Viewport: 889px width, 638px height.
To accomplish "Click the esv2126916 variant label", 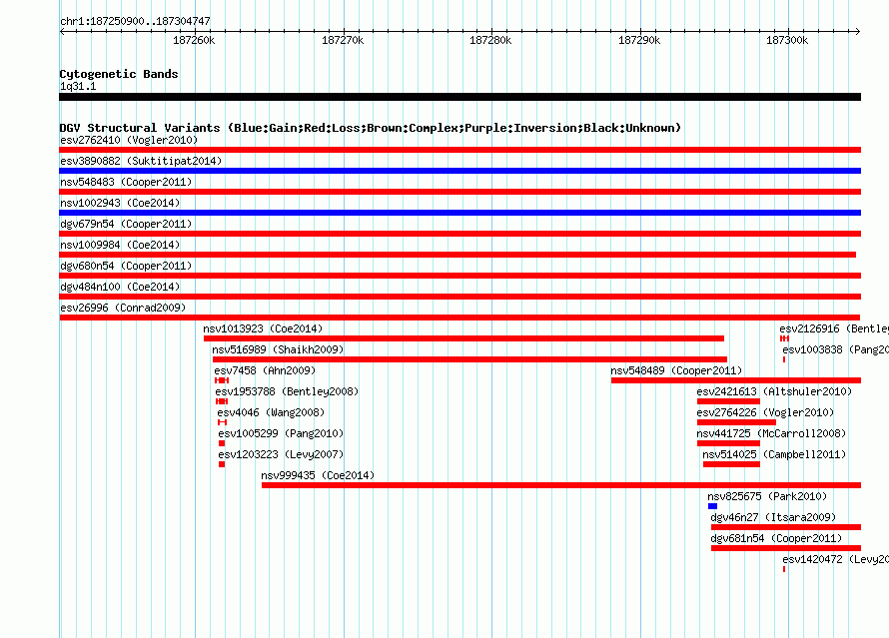I will (x=833, y=328).
